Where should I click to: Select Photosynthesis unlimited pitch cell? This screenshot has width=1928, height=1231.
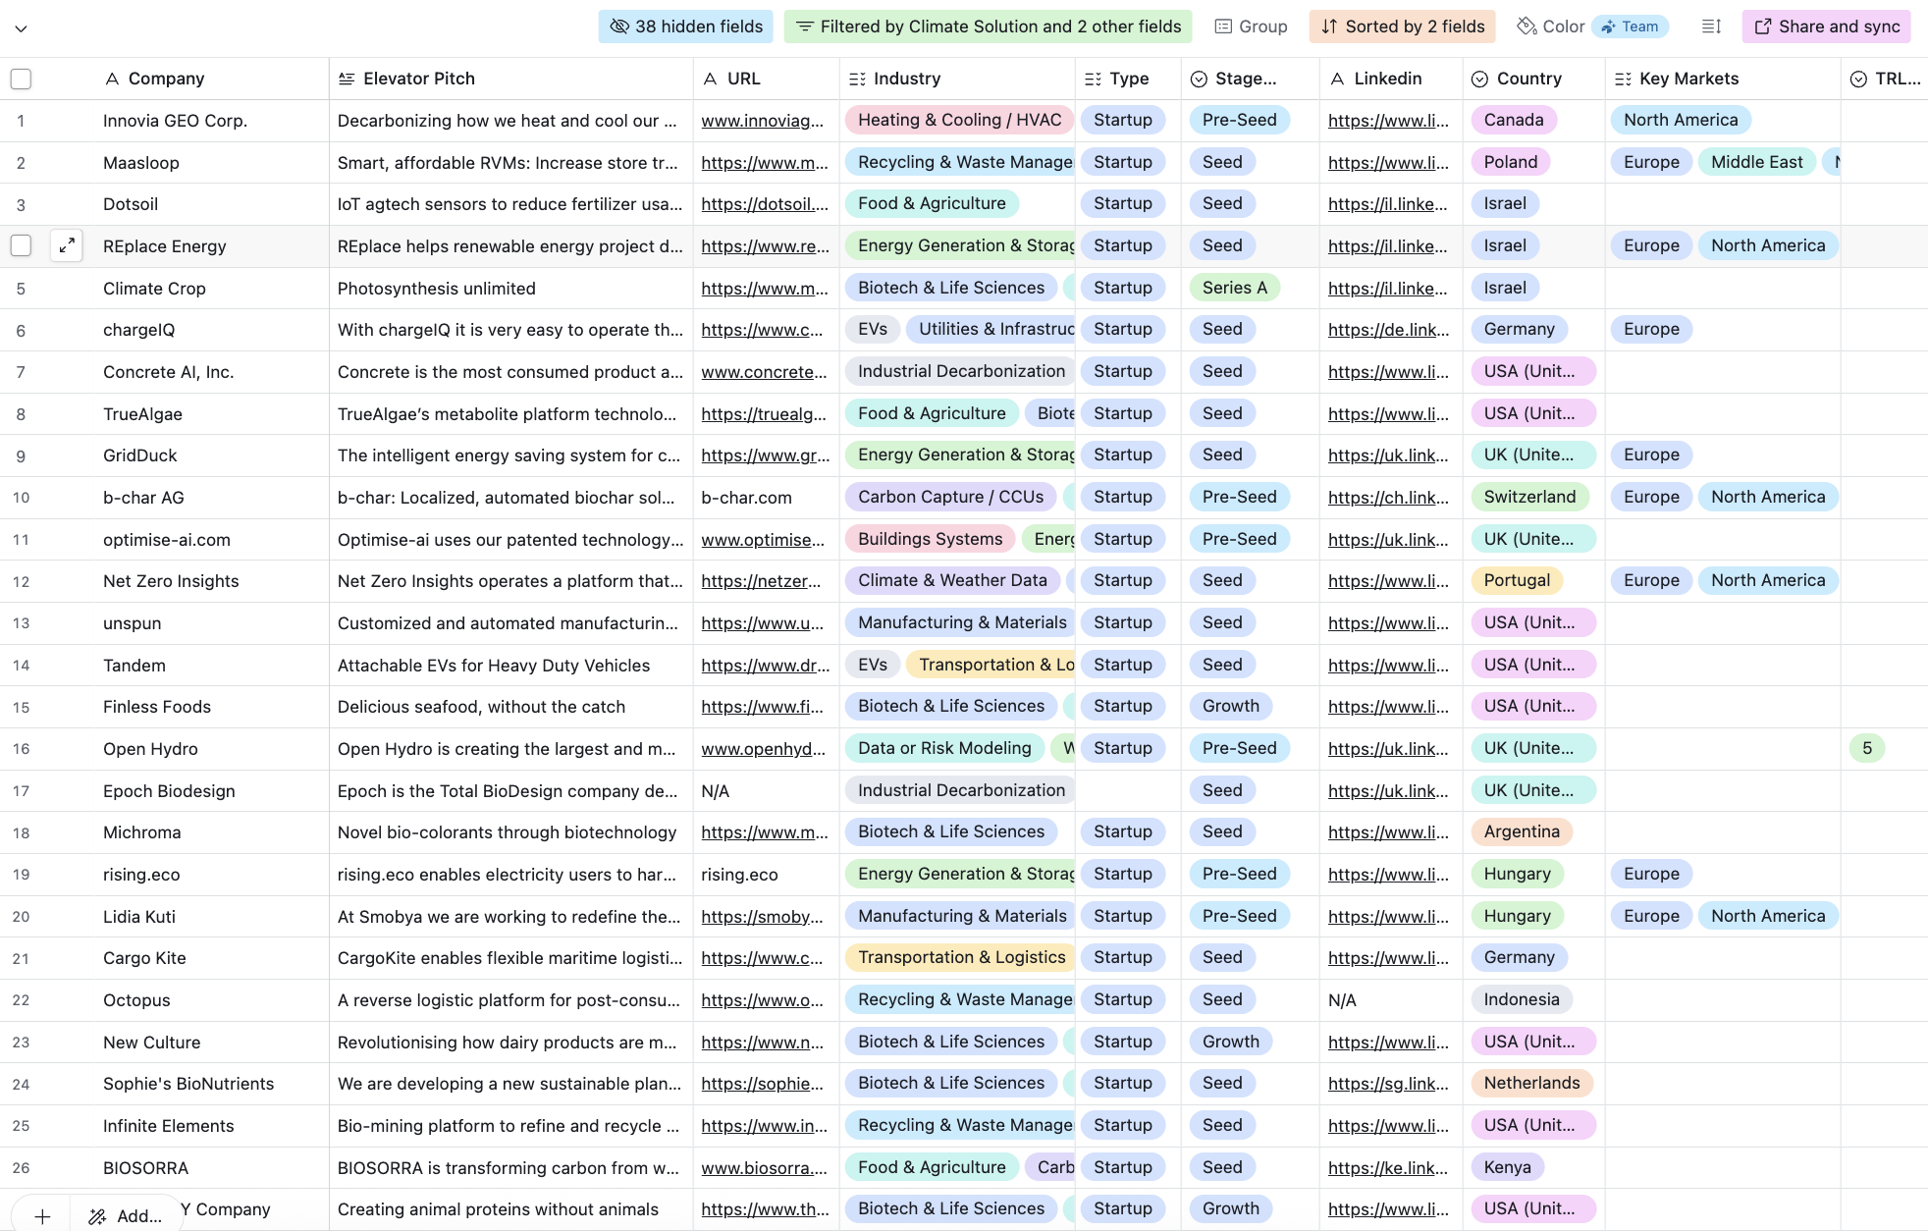pos(510,289)
